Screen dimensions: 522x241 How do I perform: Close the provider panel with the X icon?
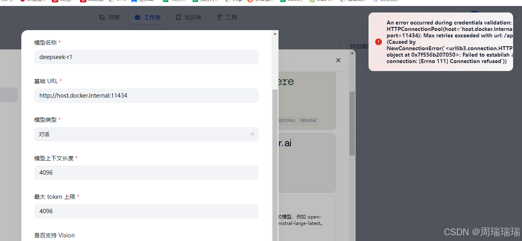pyautogui.click(x=338, y=60)
